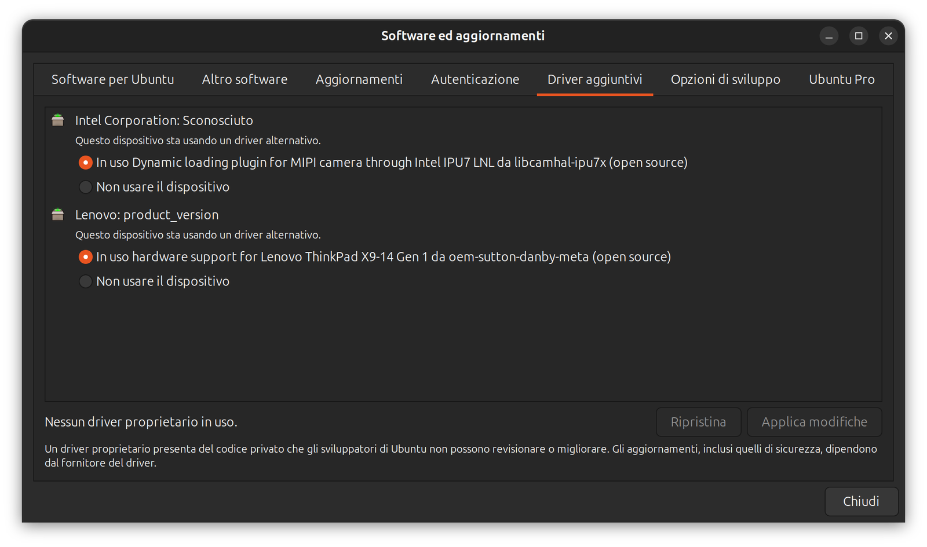Switch to the Altro software tab
This screenshot has height=547, width=927.
pyautogui.click(x=244, y=79)
